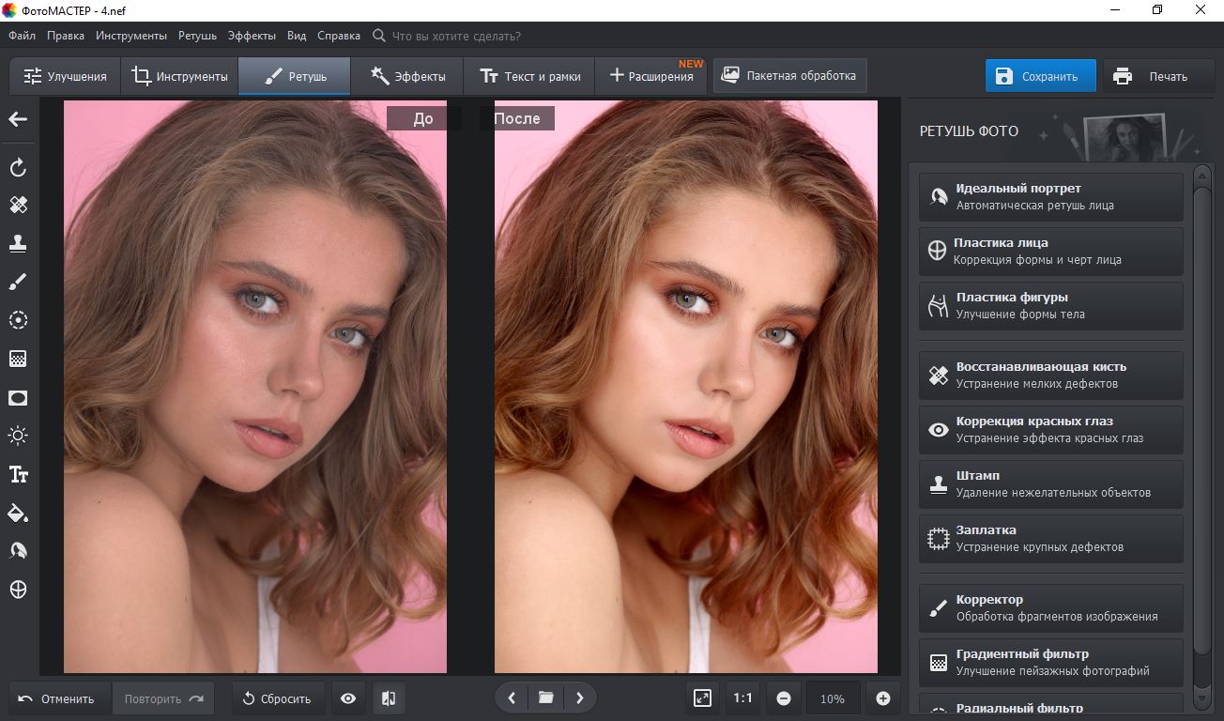
Task: Select the text TT icon in sidebar
Action: pos(18,474)
